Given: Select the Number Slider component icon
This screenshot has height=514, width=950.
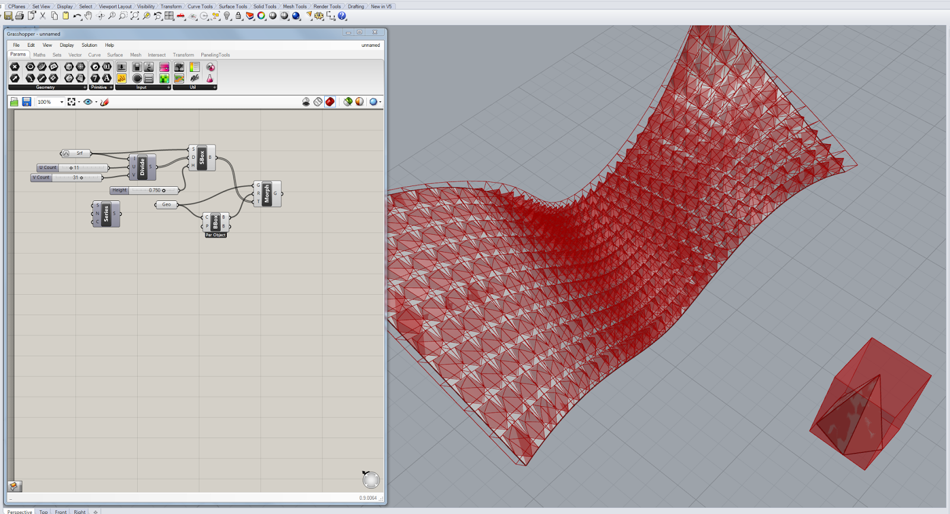Looking at the screenshot, I should coord(164,67).
